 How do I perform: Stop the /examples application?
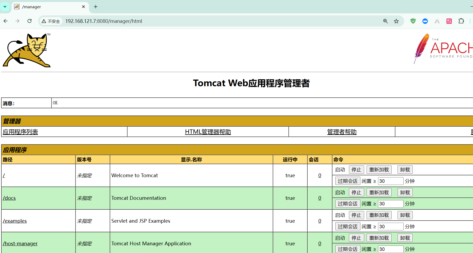pos(356,215)
